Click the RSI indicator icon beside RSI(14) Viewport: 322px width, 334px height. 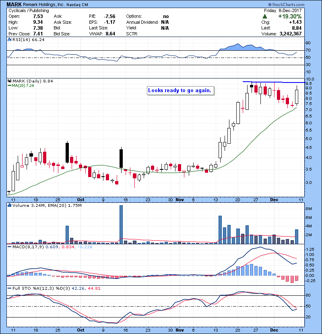pyautogui.click(x=9, y=39)
